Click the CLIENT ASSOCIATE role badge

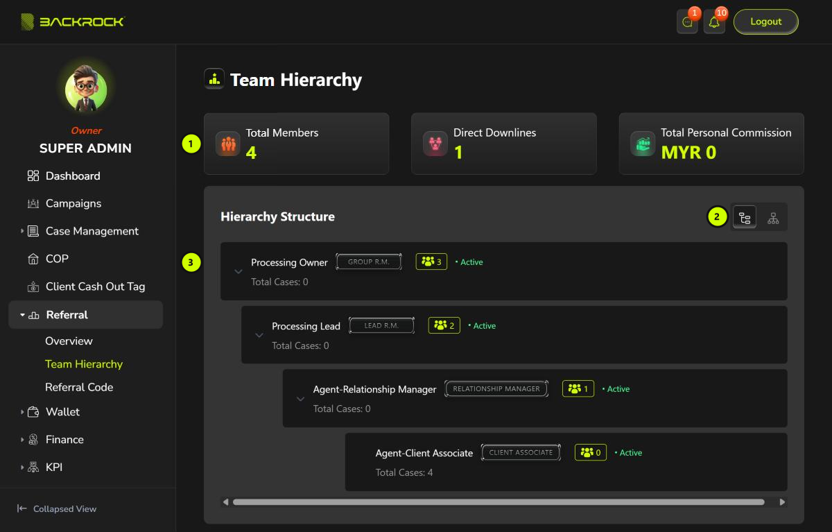pos(521,452)
